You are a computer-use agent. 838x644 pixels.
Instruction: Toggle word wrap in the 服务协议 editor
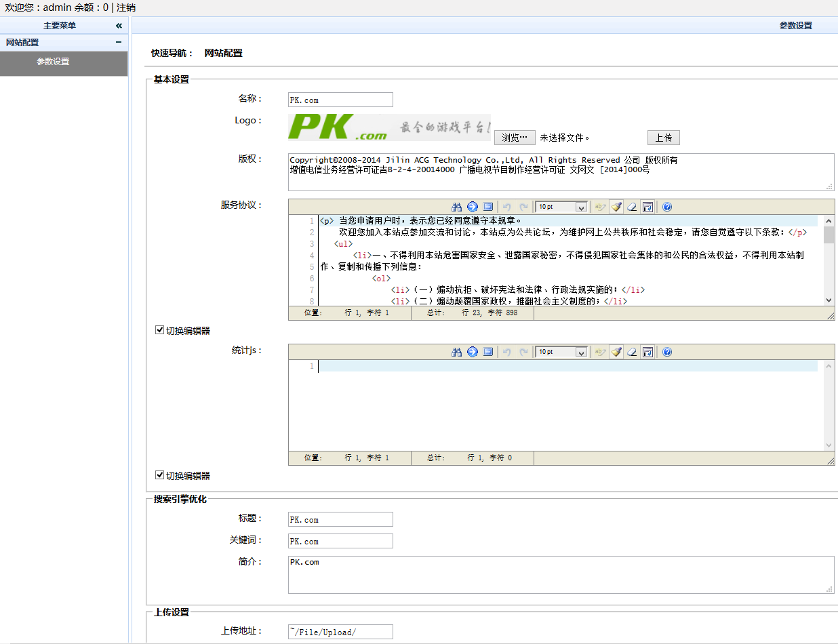coord(648,207)
